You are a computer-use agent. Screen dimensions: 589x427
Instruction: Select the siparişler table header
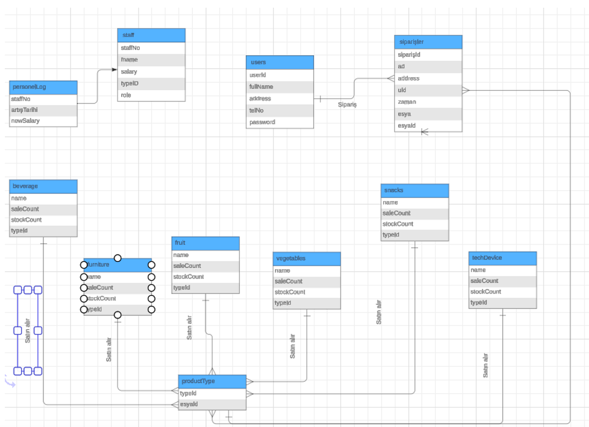point(428,42)
